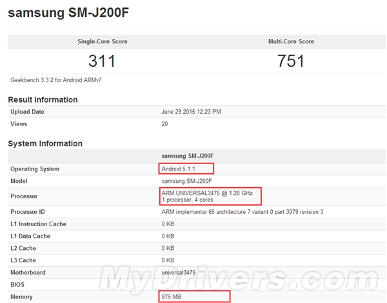Click the Android 5.1.1 value
This screenshot has width=387, height=303.
click(178, 169)
